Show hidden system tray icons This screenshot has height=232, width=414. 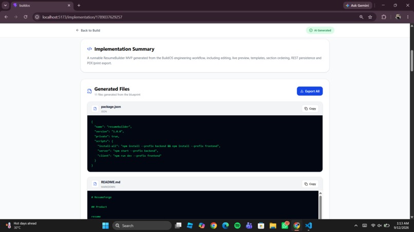pos(356,226)
